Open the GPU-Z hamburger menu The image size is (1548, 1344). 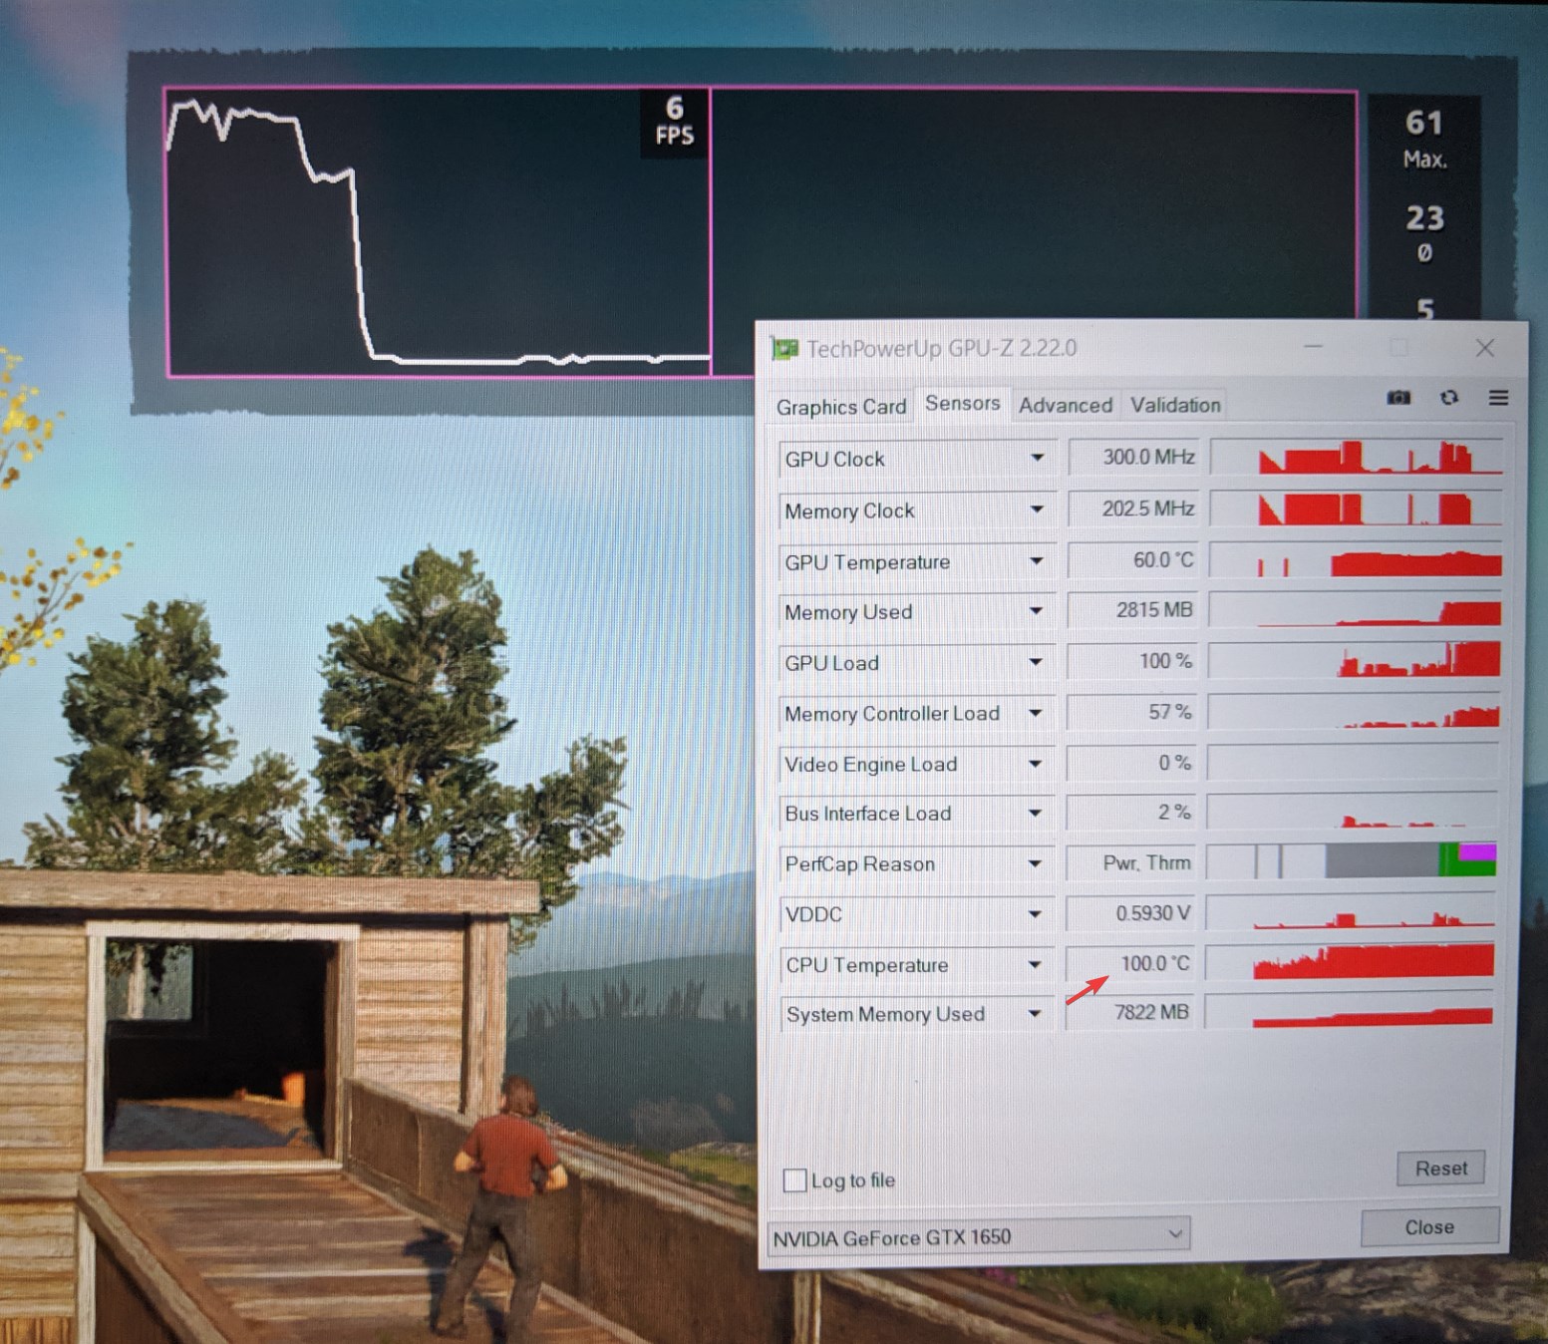tap(1498, 398)
